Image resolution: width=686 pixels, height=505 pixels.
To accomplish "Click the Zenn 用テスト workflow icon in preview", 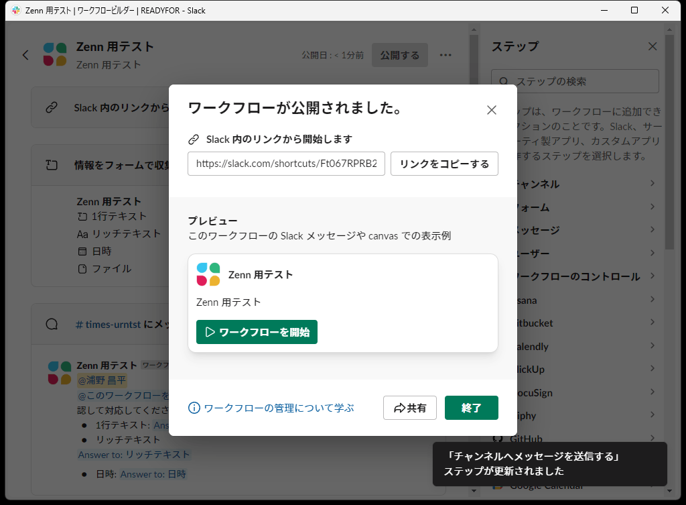I will tap(208, 274).
